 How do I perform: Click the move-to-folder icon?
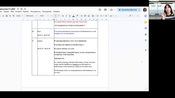click(22, 9)
